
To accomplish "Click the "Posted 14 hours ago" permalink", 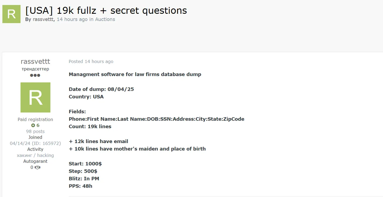I will pyautogui.click(x=91, y=62).
